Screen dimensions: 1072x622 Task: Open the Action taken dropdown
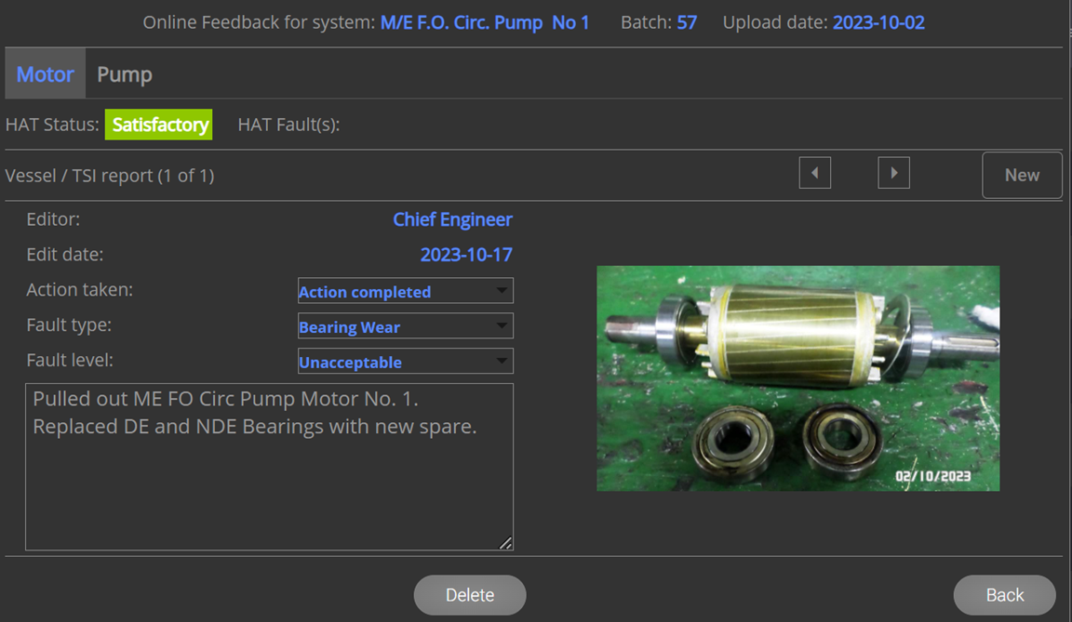405,291
